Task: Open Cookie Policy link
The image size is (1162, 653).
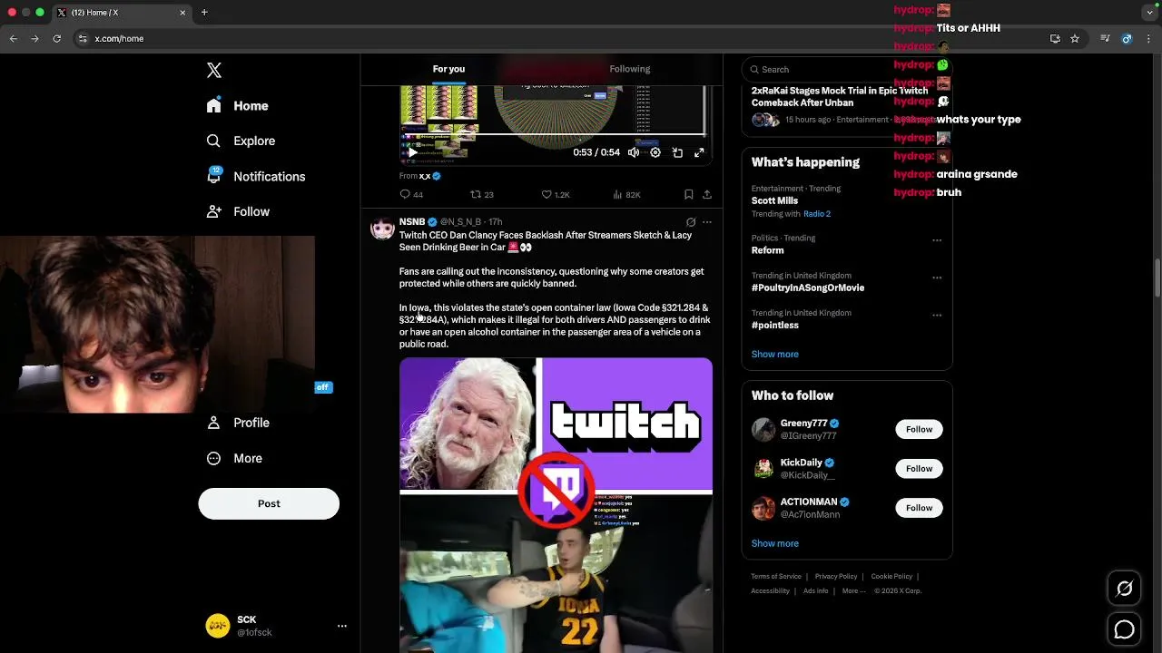Action: coord(891,577)
